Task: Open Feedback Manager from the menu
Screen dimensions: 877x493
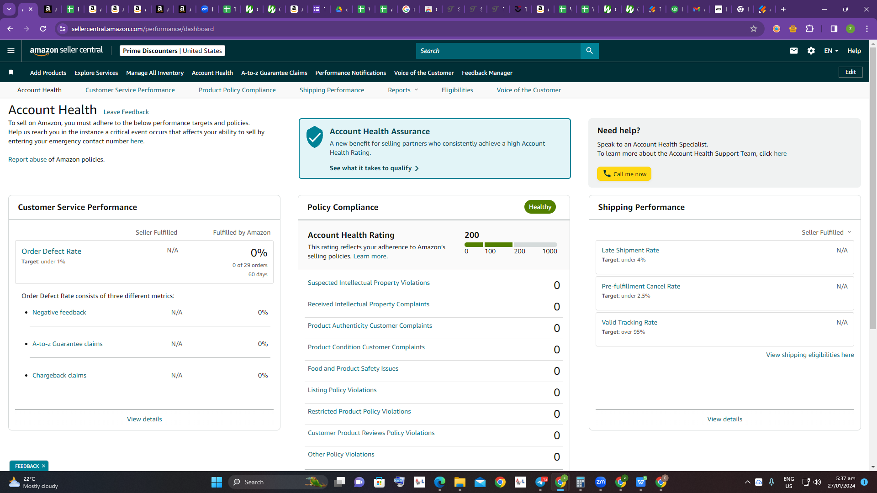Action: tap(487, 73)
